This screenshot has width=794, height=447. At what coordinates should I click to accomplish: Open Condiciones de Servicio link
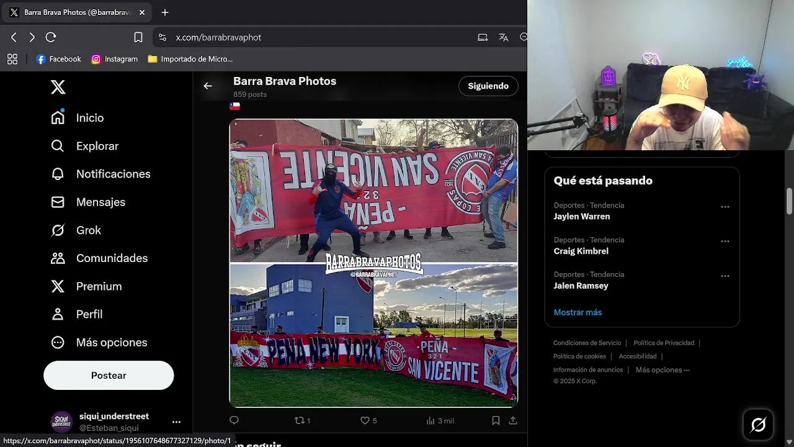[587, 343]
